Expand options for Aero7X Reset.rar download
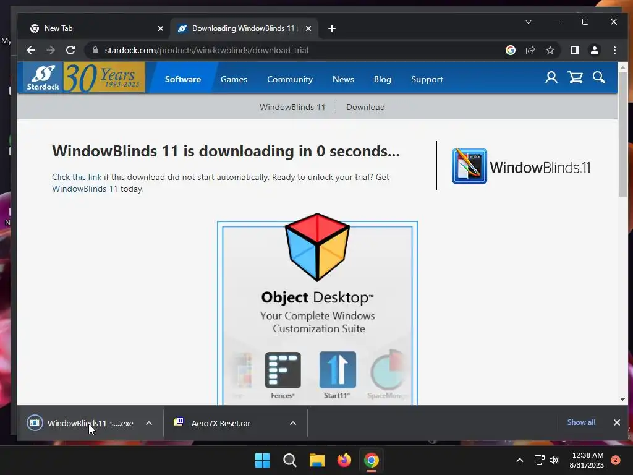Image resolution: width=633 pixels, height=475 pixels. 293,423
